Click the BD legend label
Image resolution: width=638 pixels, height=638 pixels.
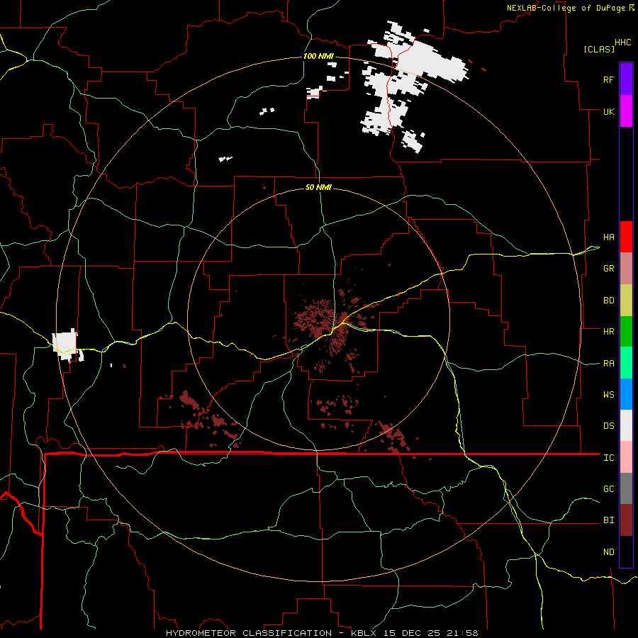[x=608, y=301]
